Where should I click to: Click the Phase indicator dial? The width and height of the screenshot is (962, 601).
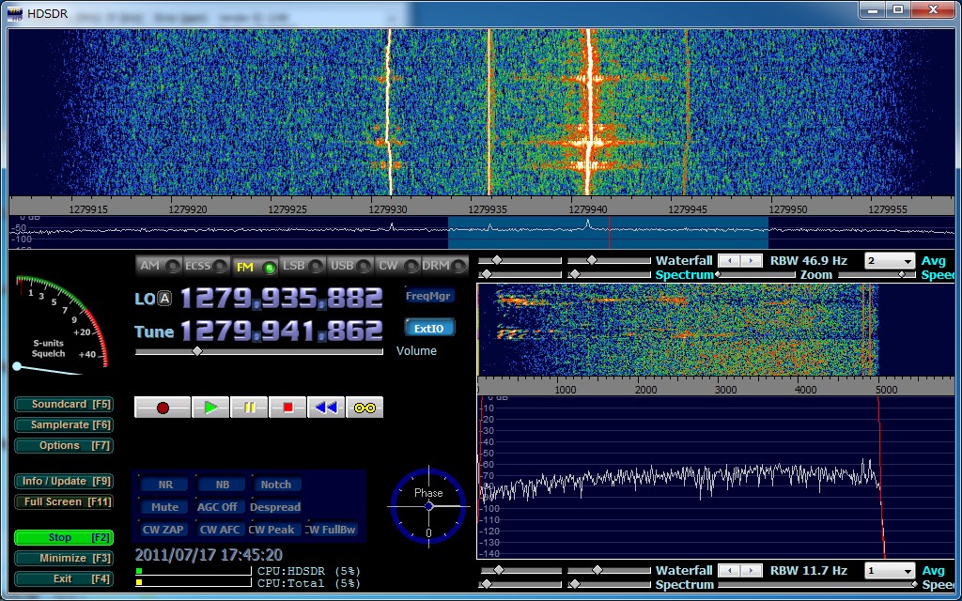[x=428, y=506]
